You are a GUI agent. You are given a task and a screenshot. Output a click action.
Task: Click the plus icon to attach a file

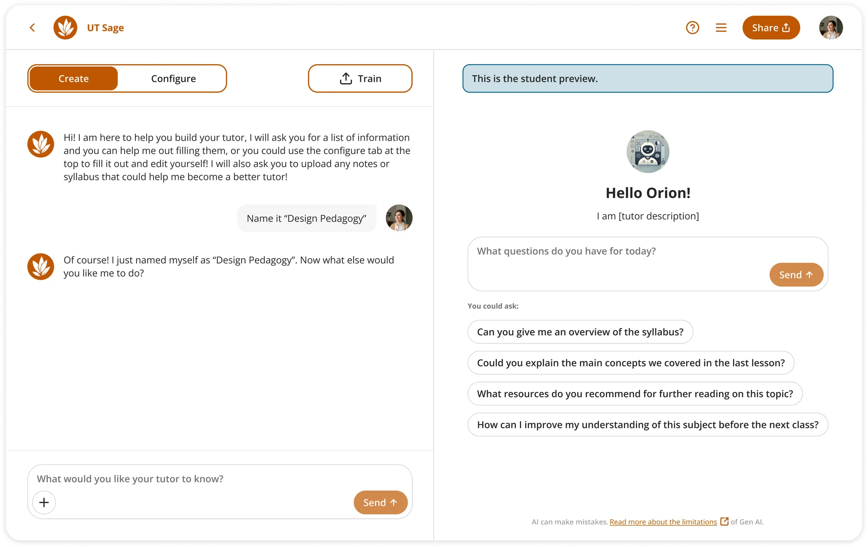pos(44,502)
